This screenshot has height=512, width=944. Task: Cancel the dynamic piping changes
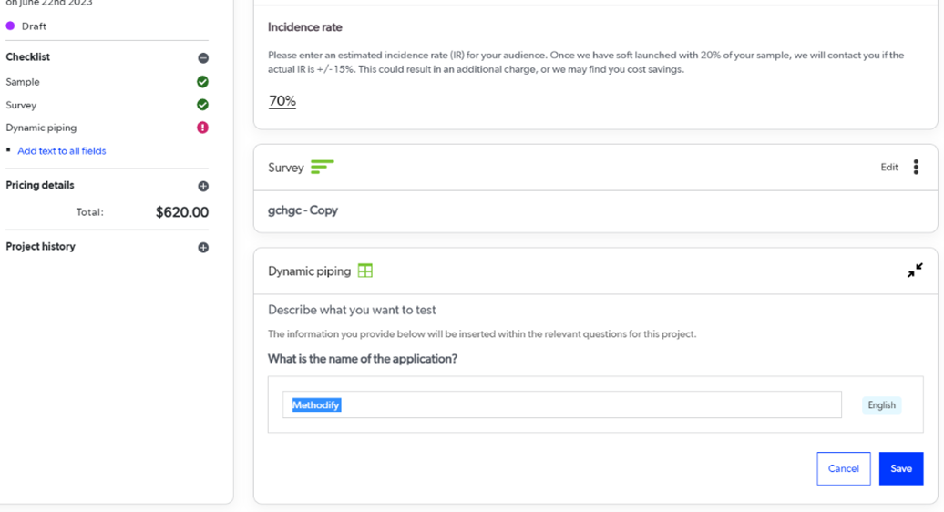(843, 468)
